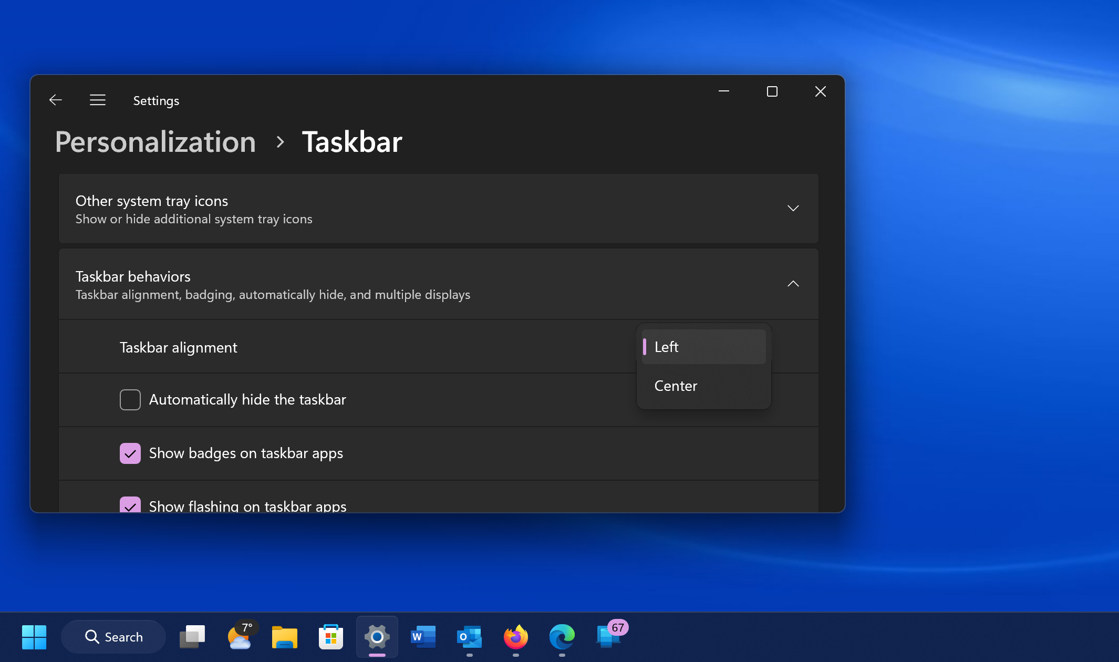The height and width of the screenshot is (662, 1119).
Task: Open the Microsoft Store from the taskbar
Action: 330,637
